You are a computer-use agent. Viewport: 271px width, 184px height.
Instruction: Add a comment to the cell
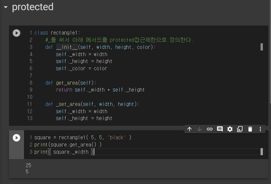click(x=220, y=129)
